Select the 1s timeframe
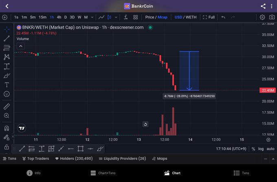277x182 pixels. point(16,17)
